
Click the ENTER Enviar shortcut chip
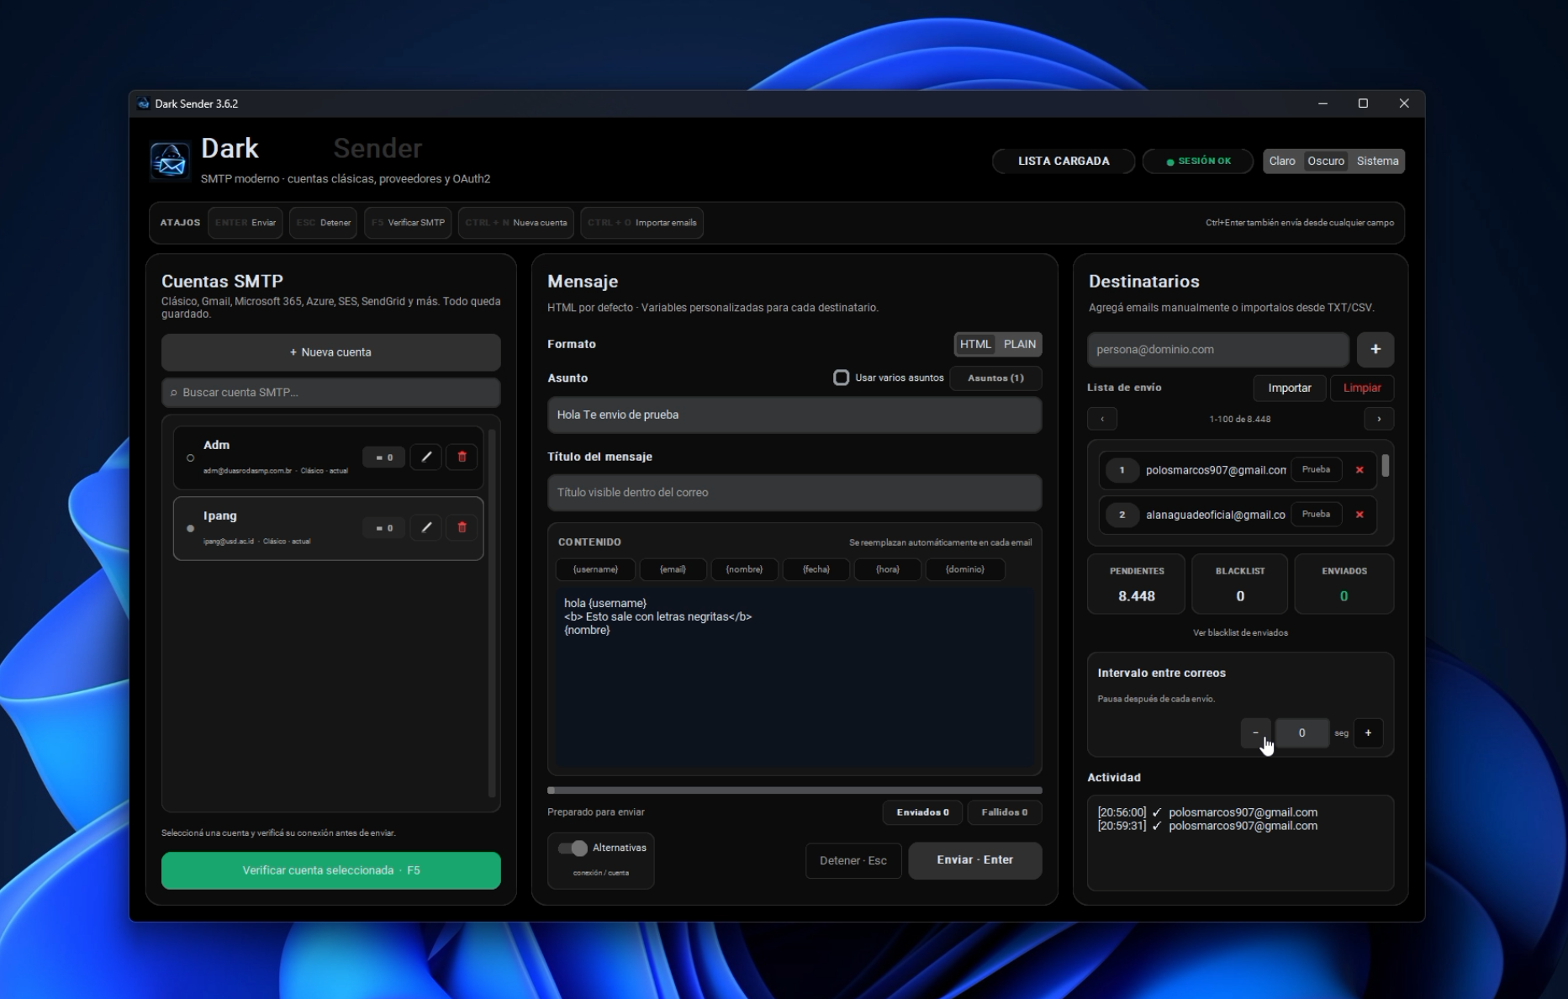click(x=245, y=223)
